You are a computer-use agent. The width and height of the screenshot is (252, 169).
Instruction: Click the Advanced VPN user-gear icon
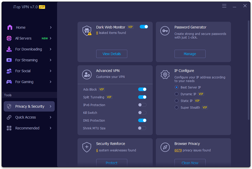87,74
